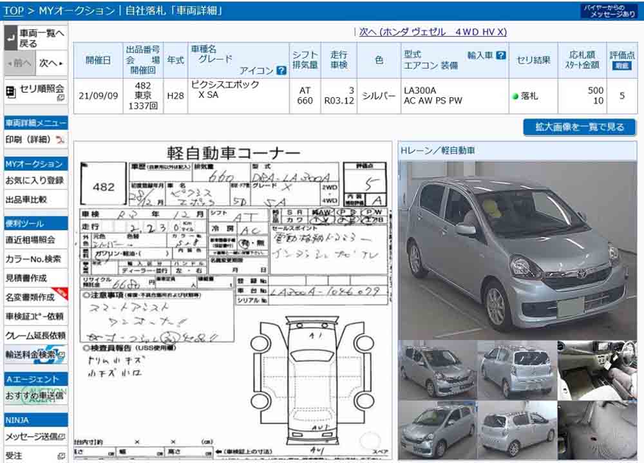Click the model code LA300A

(x=420, y=91)
